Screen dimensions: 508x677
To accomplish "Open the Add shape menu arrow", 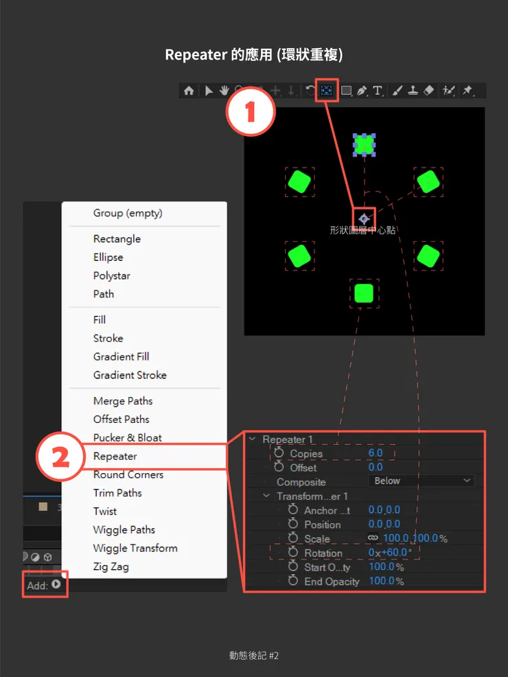I will click(x=56, y=584).
